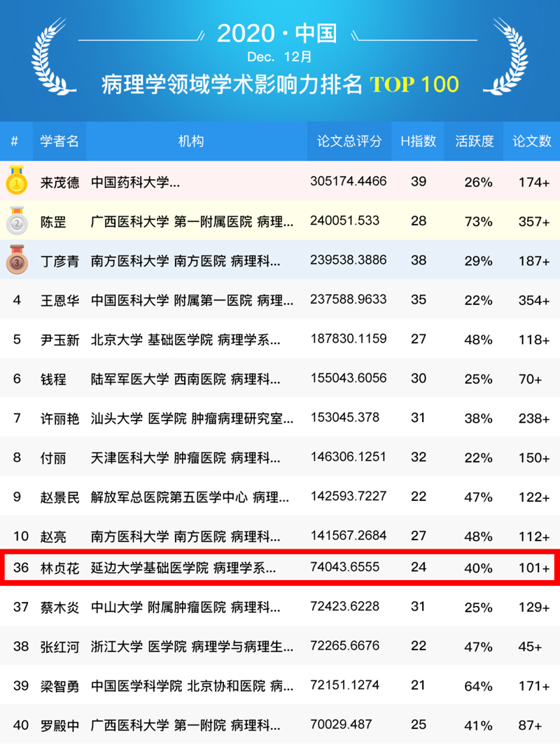Click score value 155043.6056
This screenshot has width=560, height=746.
(x=349, y=378)
